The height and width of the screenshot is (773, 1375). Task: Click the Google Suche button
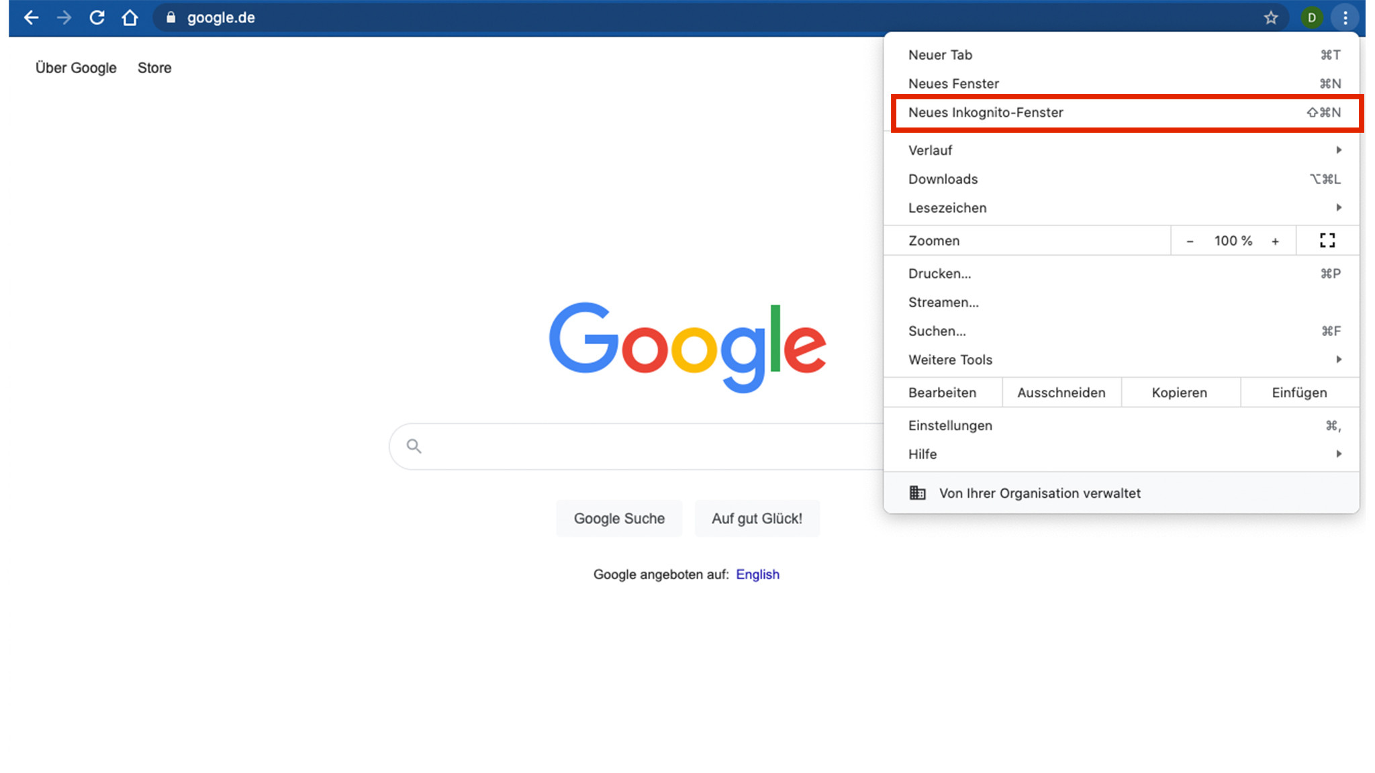click(x=619, y=519)
